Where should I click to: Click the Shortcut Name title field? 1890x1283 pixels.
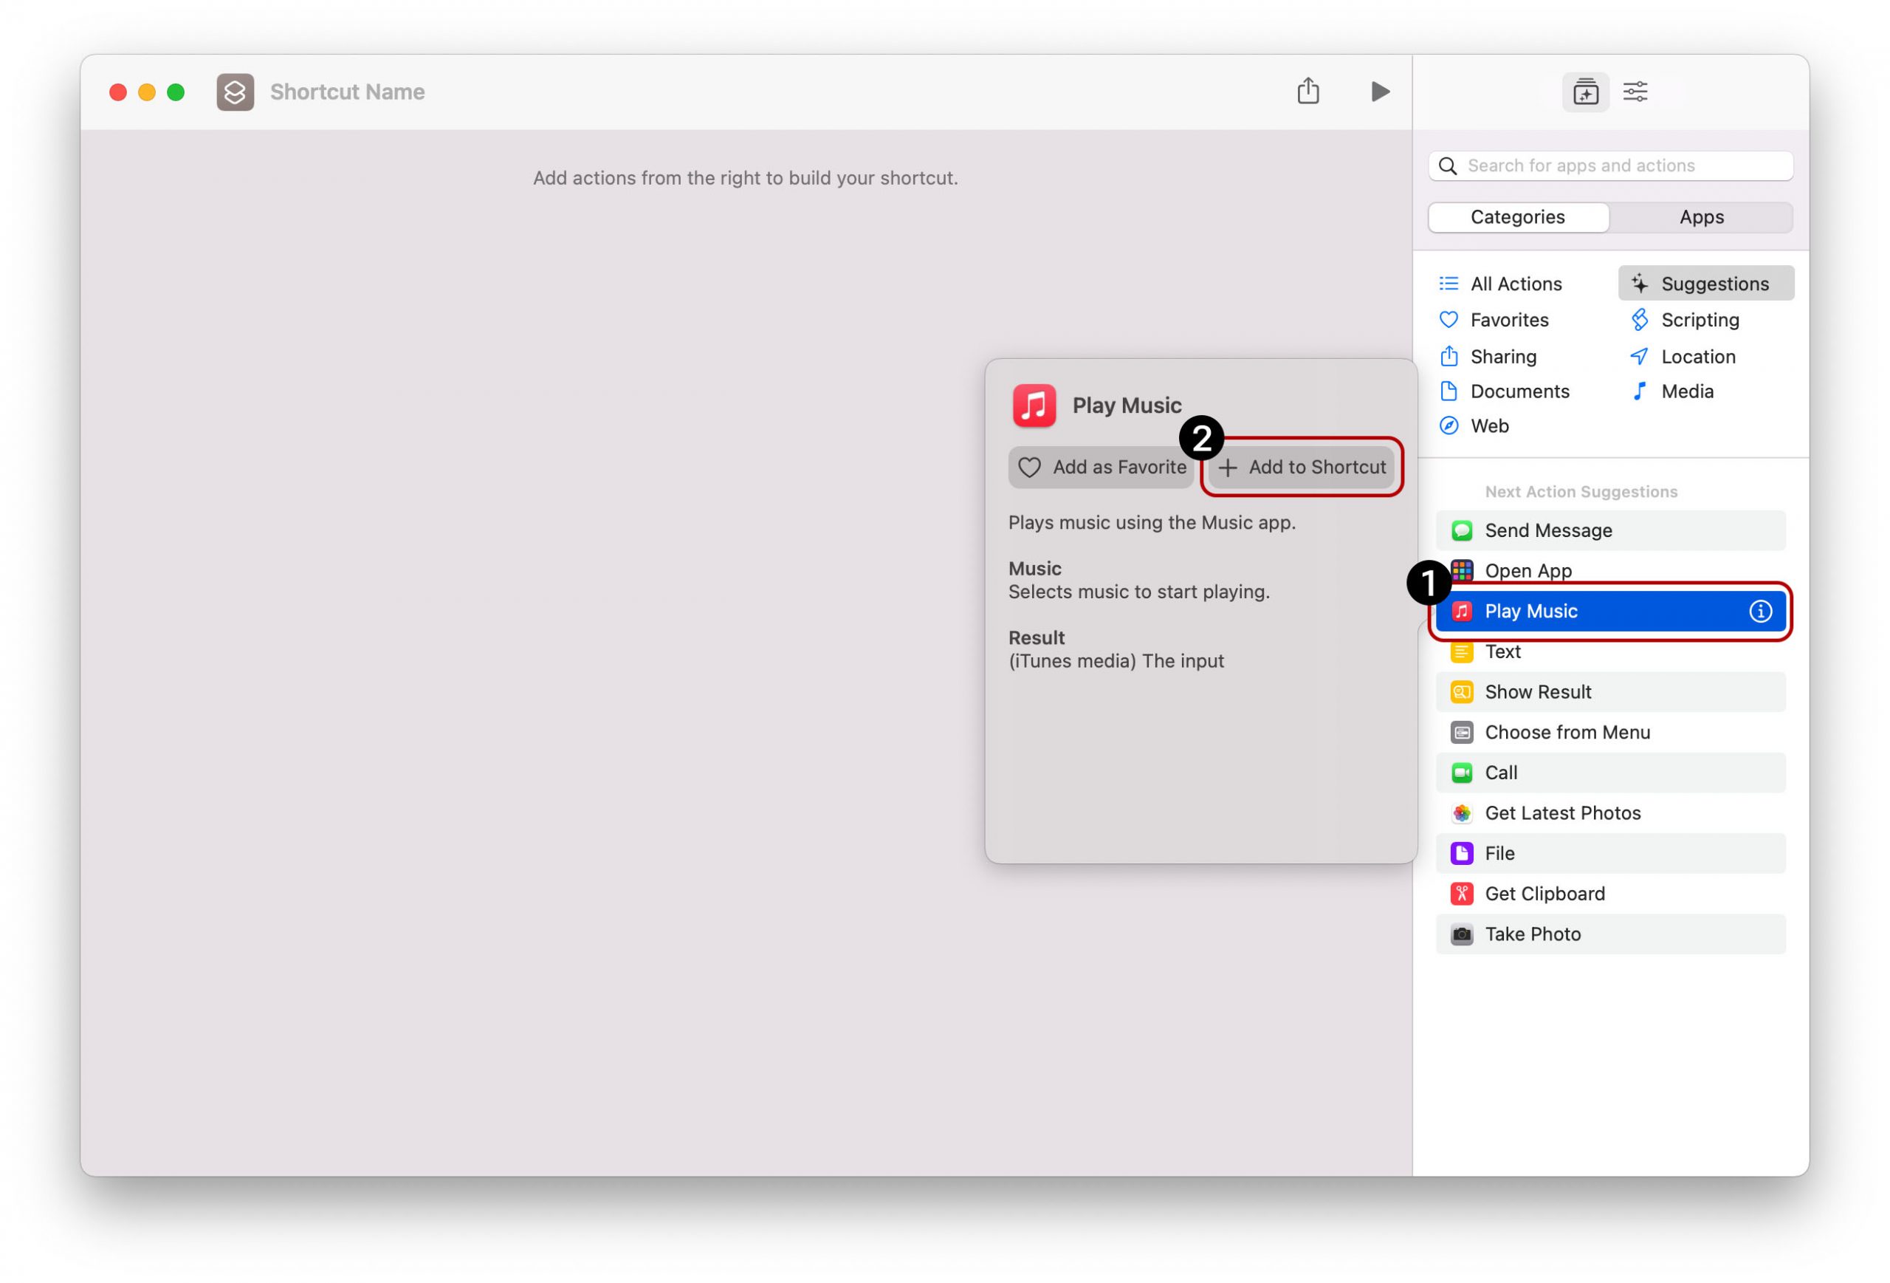(347, 92)
